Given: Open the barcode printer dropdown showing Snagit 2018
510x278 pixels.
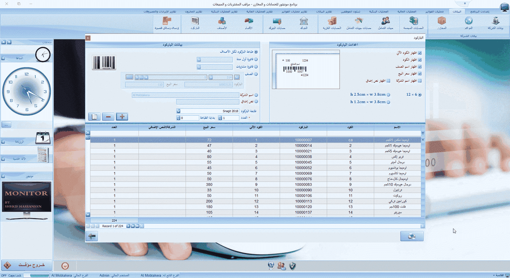Looking at the screenshot, I should click(178, 111).
